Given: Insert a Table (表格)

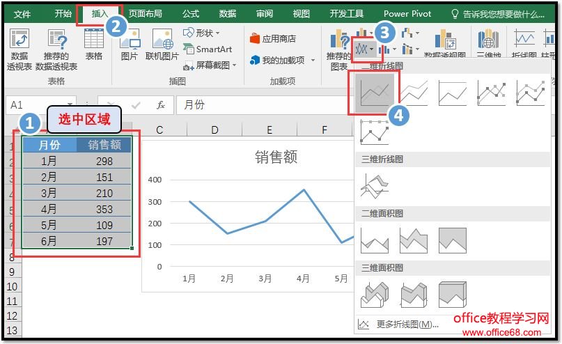Looking at the screenshot, I should (93, 45).
